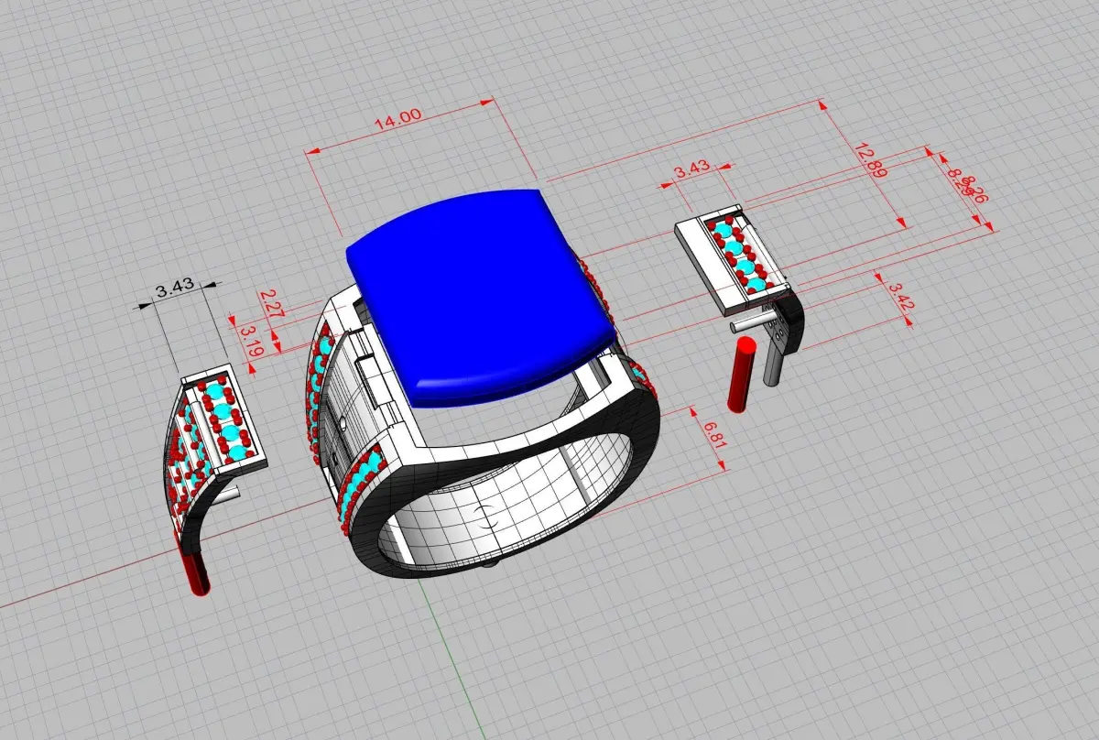Select the 2.27 dimension label
Image resolution: width=1099 pixels, height=740 pixels.
click(271, 302)
